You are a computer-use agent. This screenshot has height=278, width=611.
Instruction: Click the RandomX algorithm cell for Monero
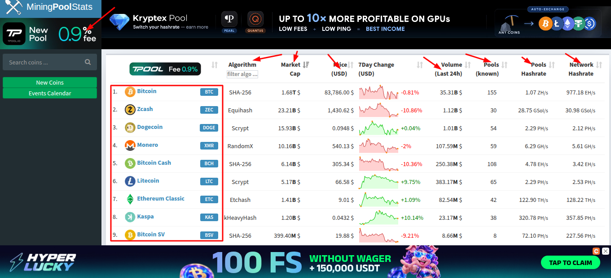tap(240, 146)
